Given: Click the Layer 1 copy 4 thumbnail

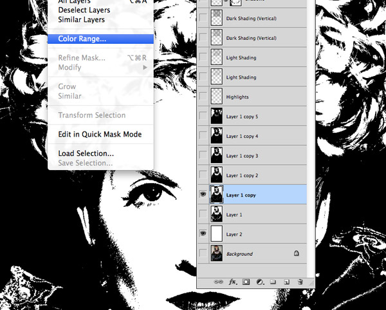Looking at the screenshot, I should pos(217,135).
